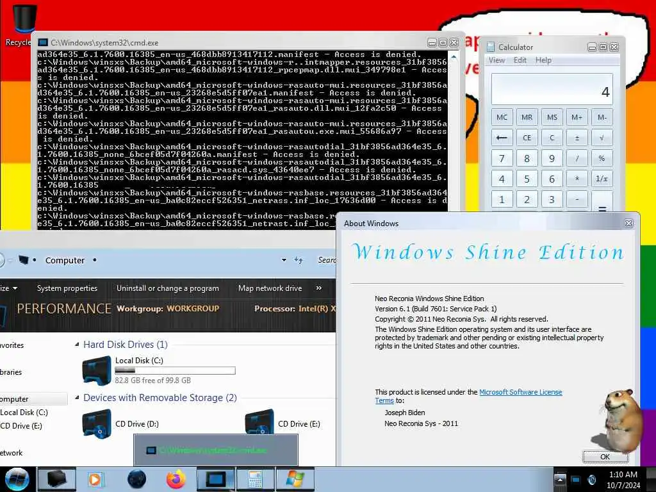Open the Calculator Help menu

(543, 60)
